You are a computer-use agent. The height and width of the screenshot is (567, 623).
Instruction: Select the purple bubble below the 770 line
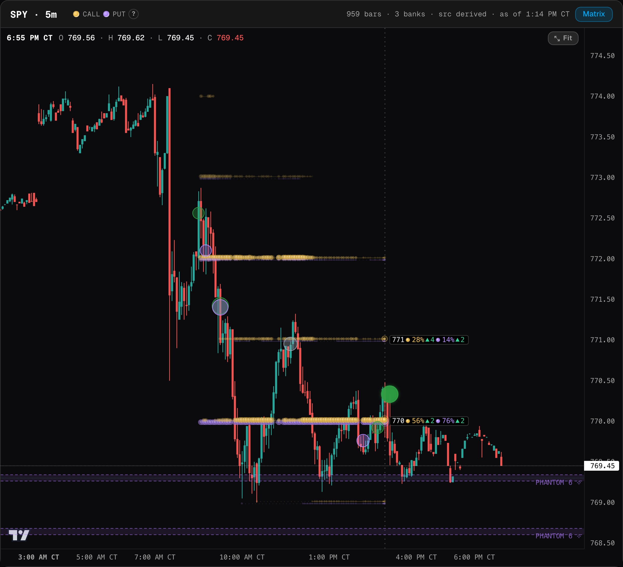(x=363, y=441)
